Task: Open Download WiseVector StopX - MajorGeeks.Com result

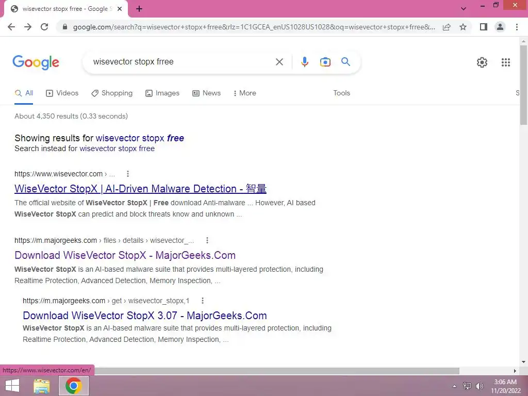Action: tap(125, 255)
